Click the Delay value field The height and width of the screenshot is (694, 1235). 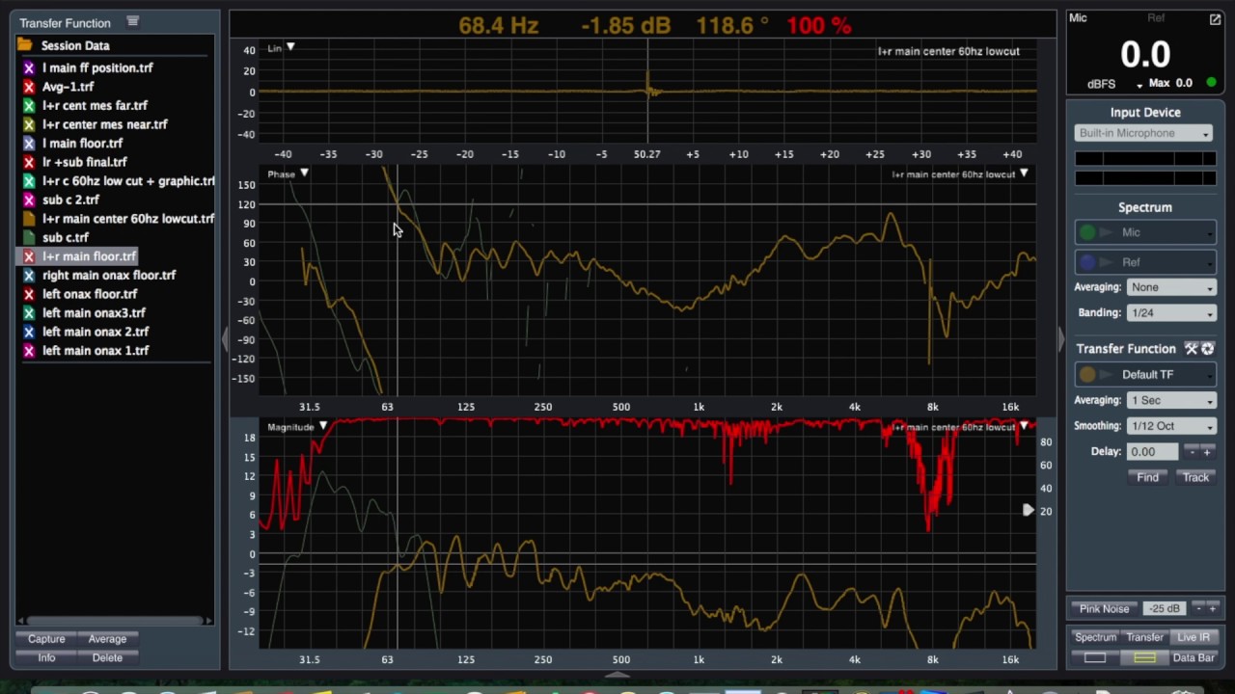[1153, 451]
